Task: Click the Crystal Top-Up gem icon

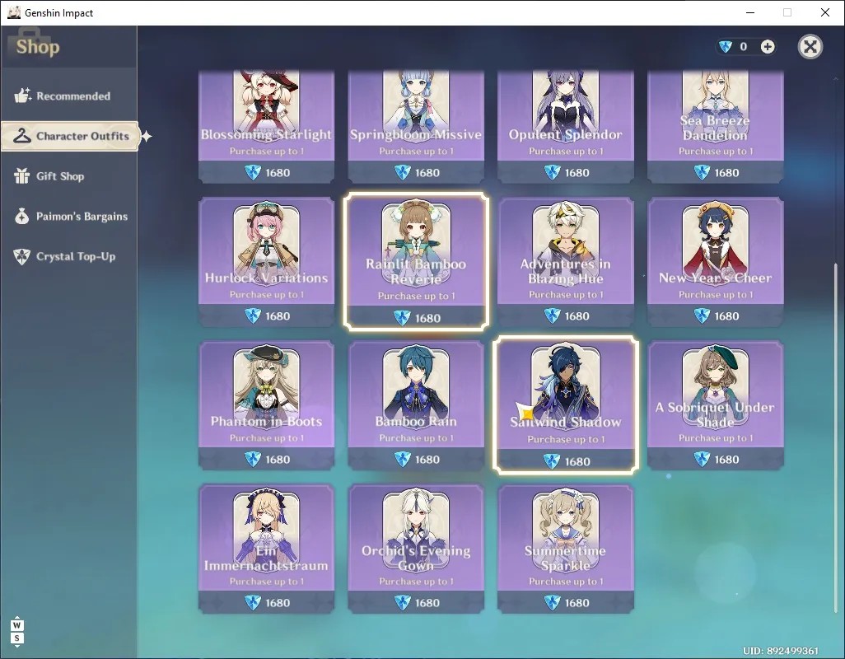Action: pos(21,256)
